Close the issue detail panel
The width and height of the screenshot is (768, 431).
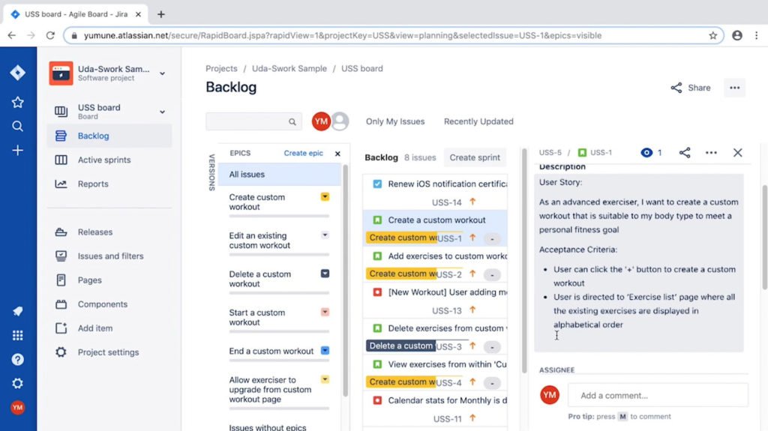(738, 153)
